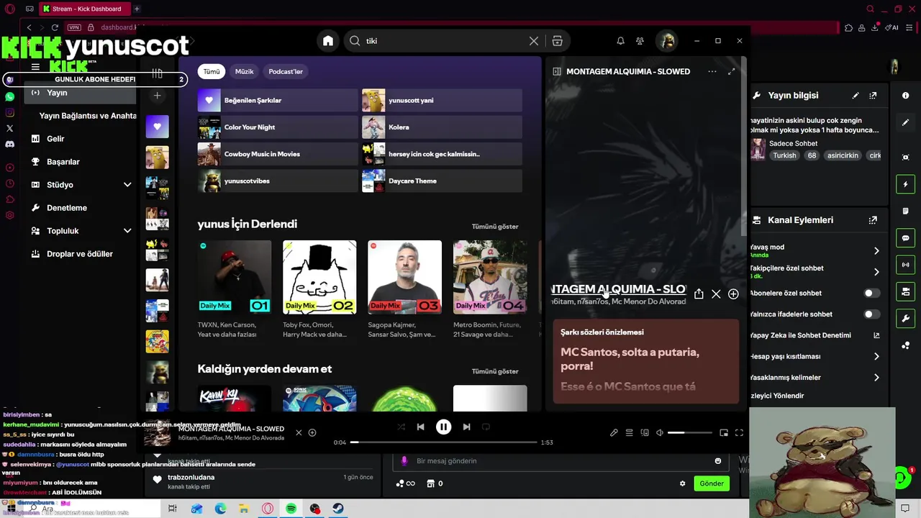Enter Spotify full screen mode
The image size is (921, 518).
pyautogui.click(x=739, y=432)
